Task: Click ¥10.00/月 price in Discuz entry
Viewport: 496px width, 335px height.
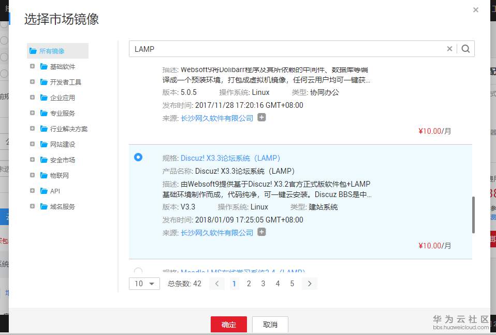Action: [x=434, y=246]
